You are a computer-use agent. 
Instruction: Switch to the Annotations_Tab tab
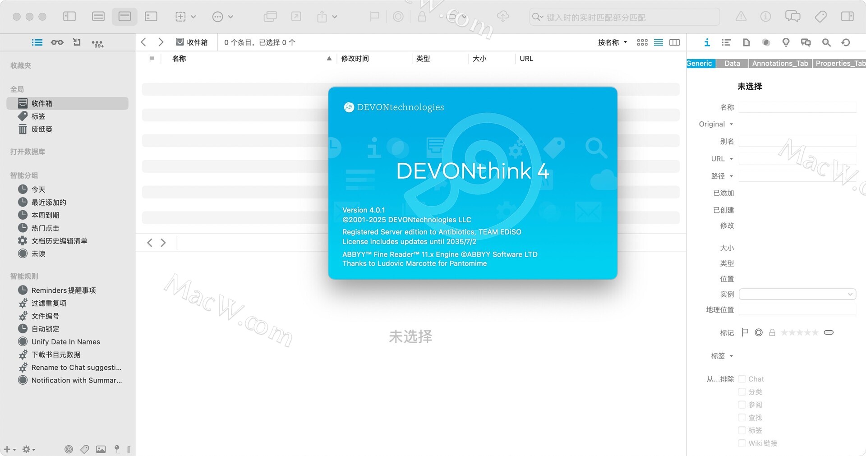(x=780, y=64)
